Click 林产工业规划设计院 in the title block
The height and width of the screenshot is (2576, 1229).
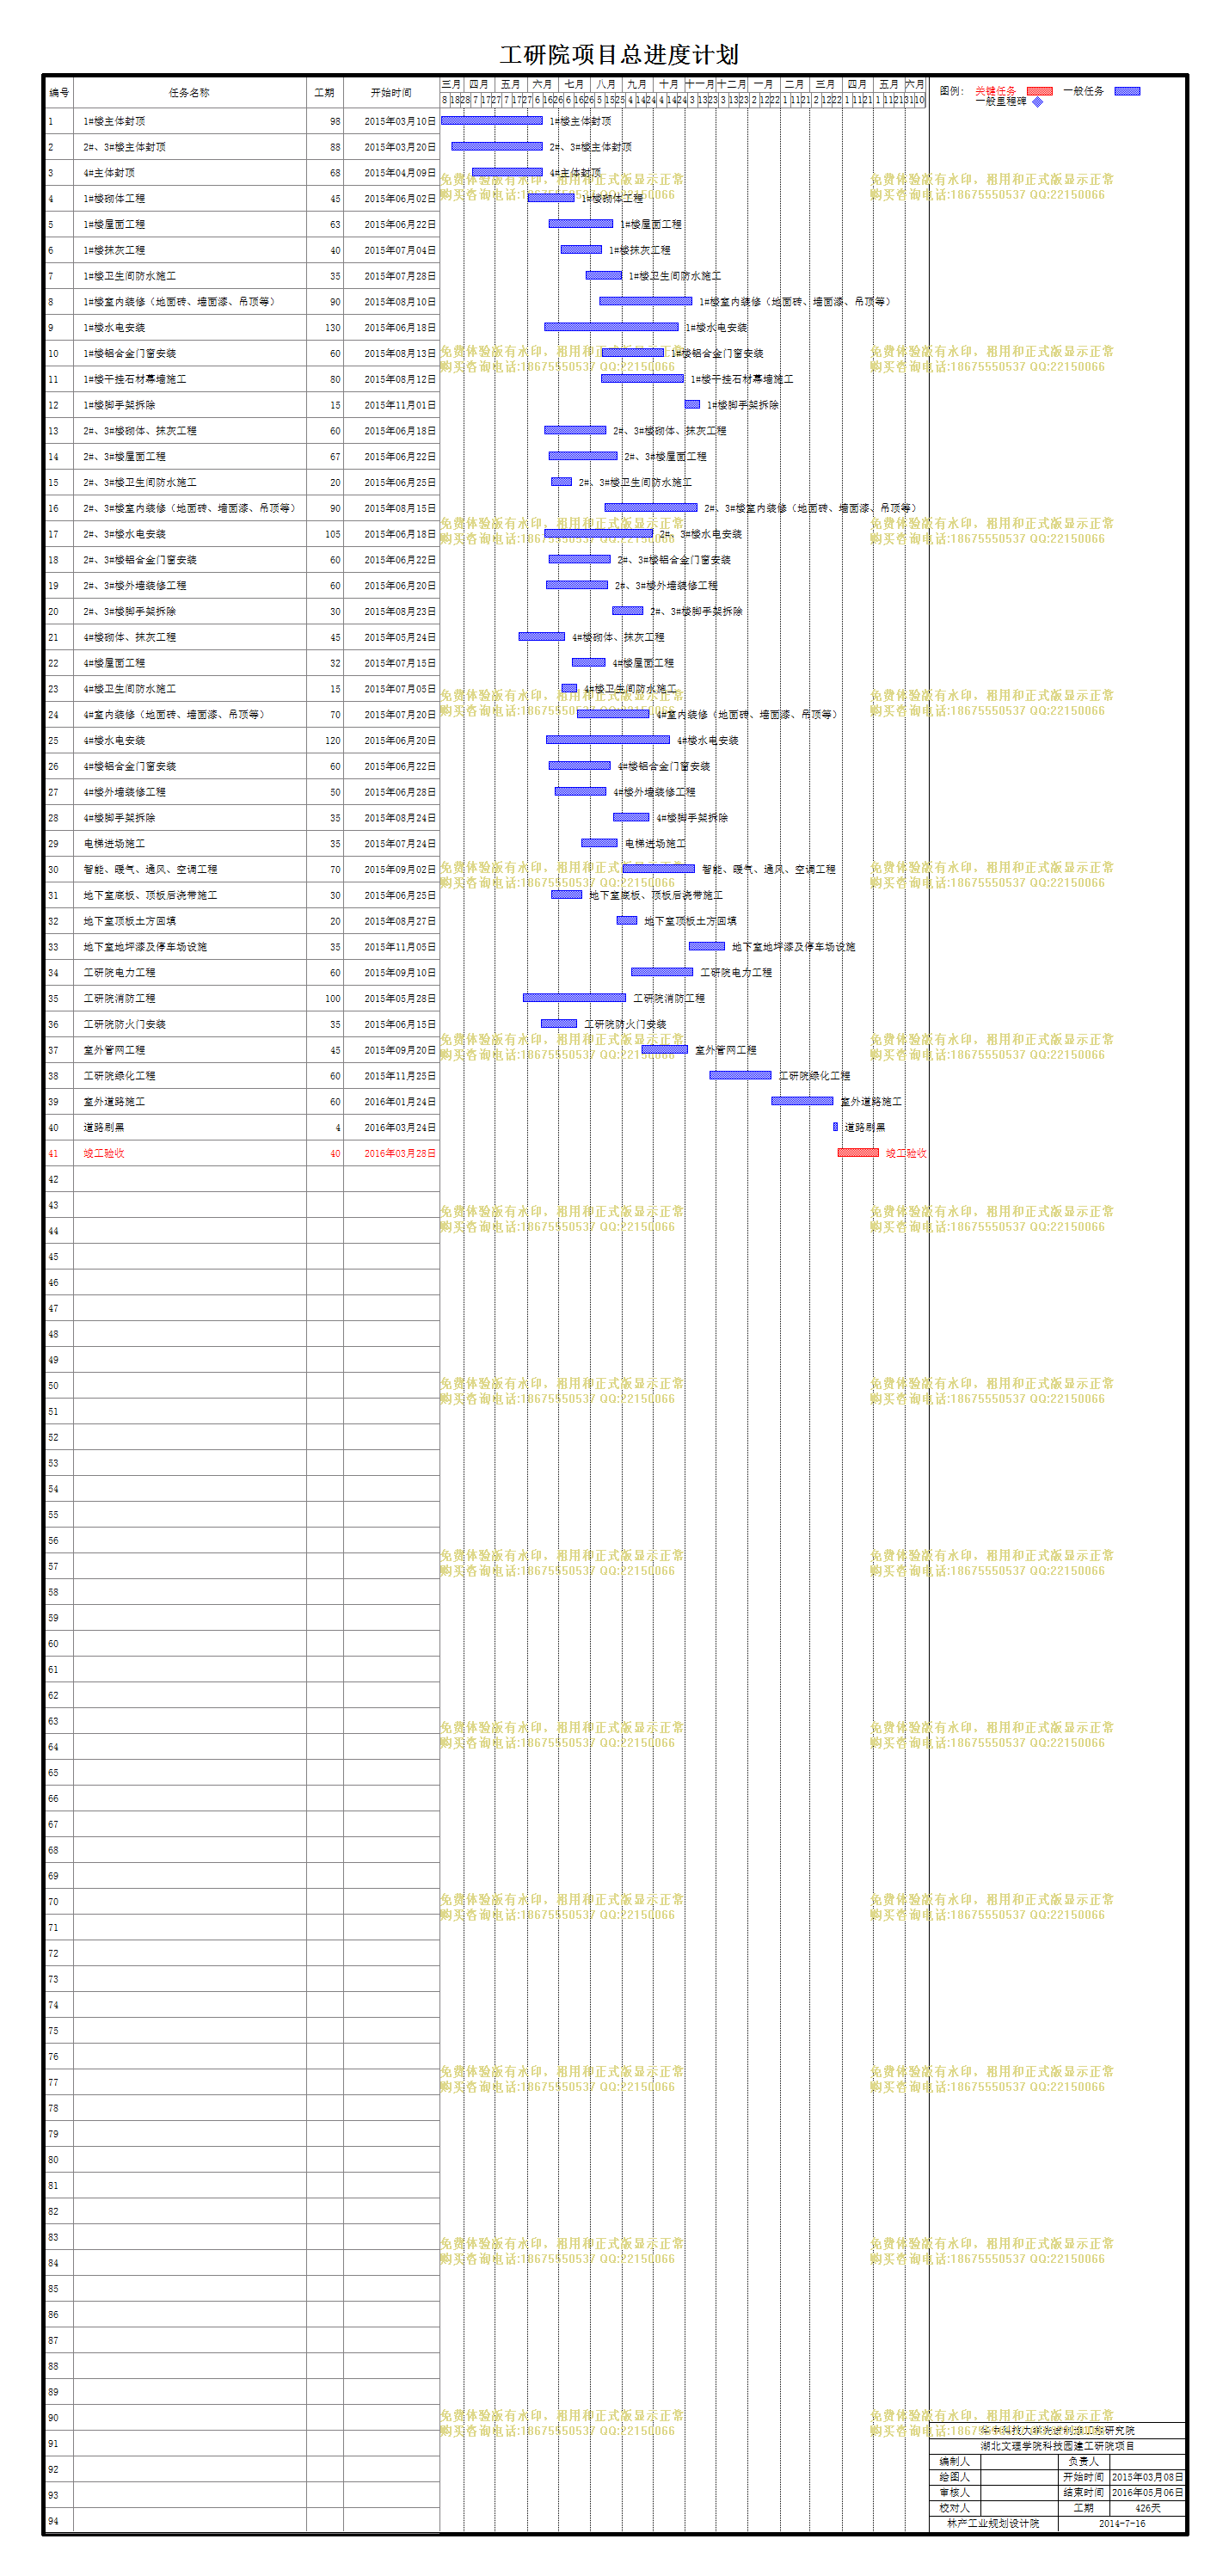pyautogui.click(x=993, y=2523)
